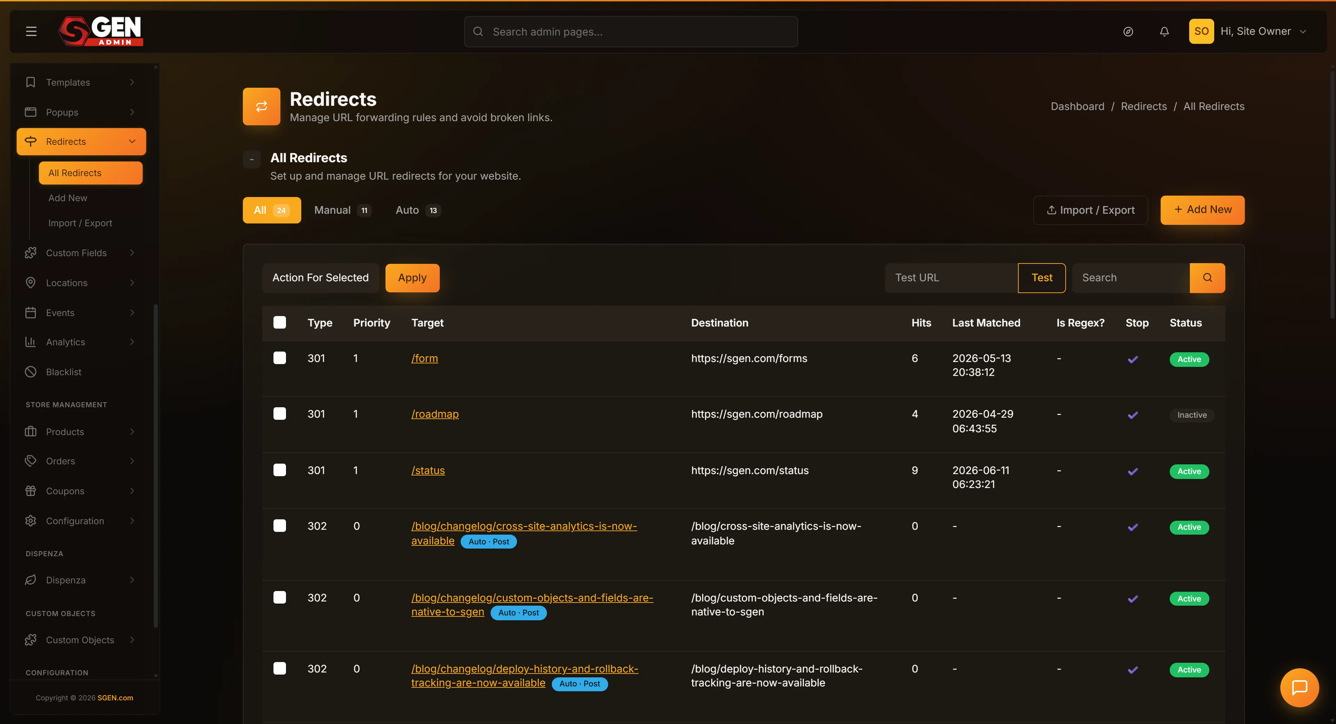1336x724 pixels.
Task: Expand the Templates sidebar menu
Action: click(132, 82)
